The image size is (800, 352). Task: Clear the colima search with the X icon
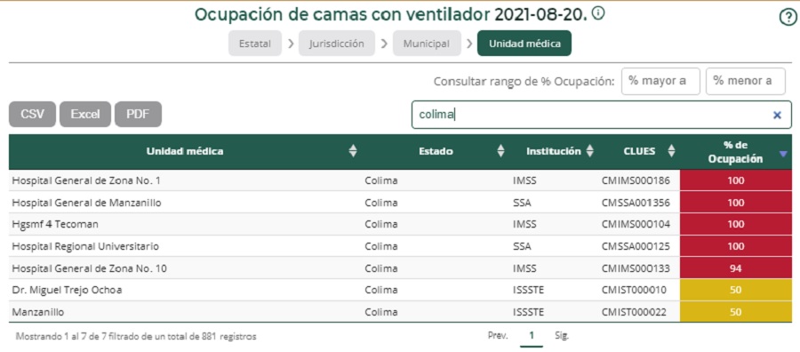point(777,116)
